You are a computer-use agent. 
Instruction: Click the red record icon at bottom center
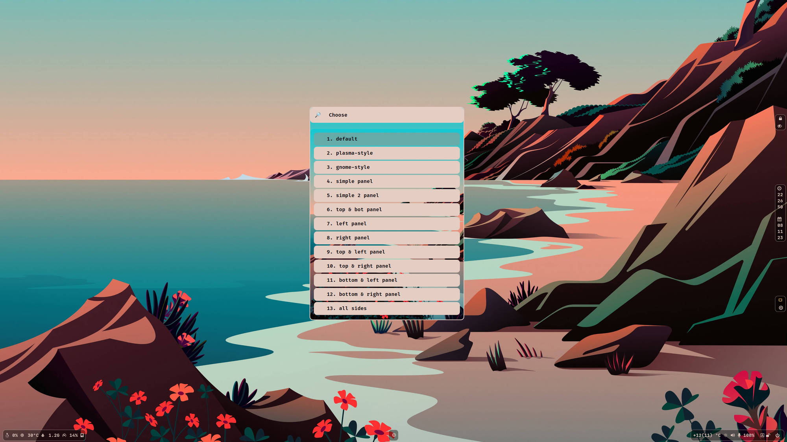(394, 435)
